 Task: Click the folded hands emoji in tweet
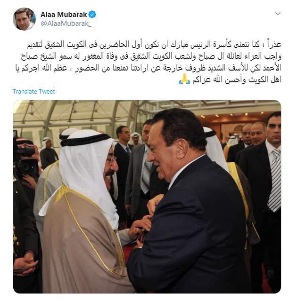[x=184, y=79]
